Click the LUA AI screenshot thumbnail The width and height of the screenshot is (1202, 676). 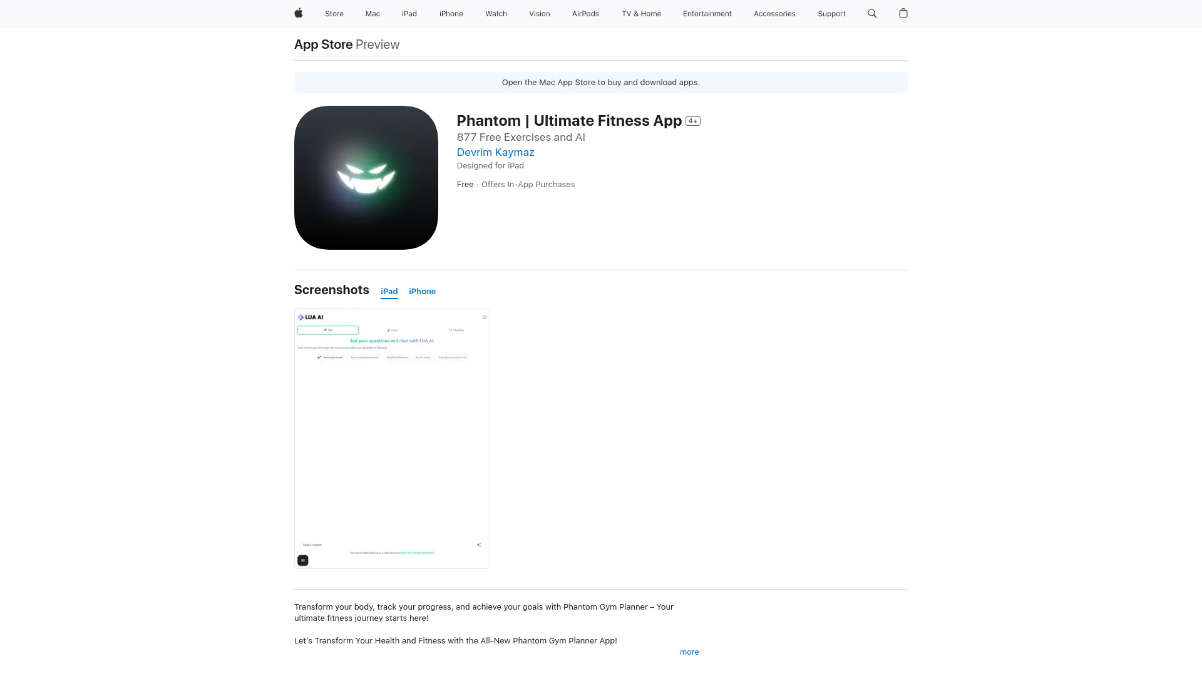[x=392, y=438]
